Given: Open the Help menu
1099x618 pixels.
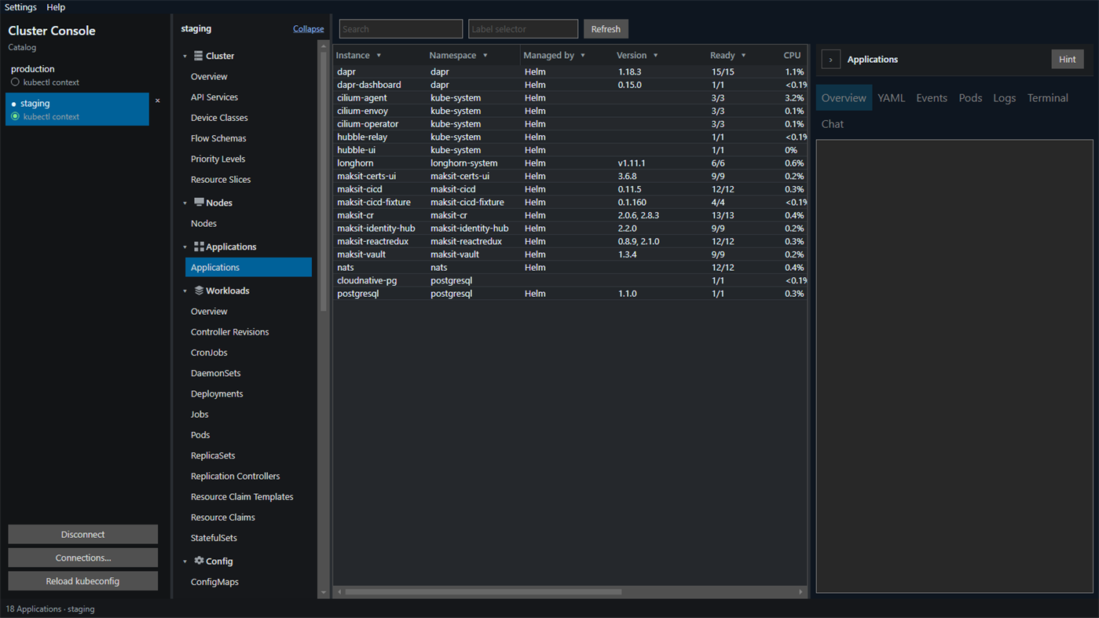Looking at the screenshot, I should pos(56,7).
